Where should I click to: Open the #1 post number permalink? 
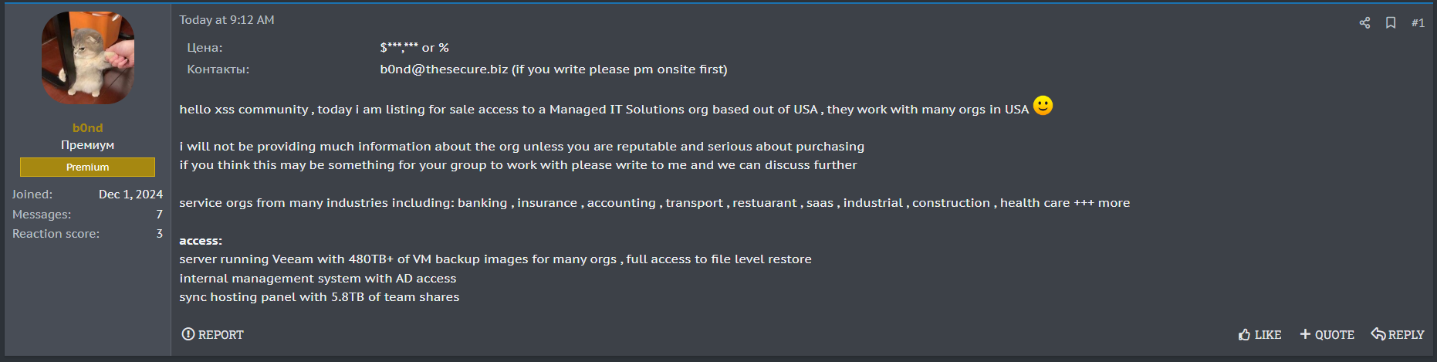tap(1418, 23)
